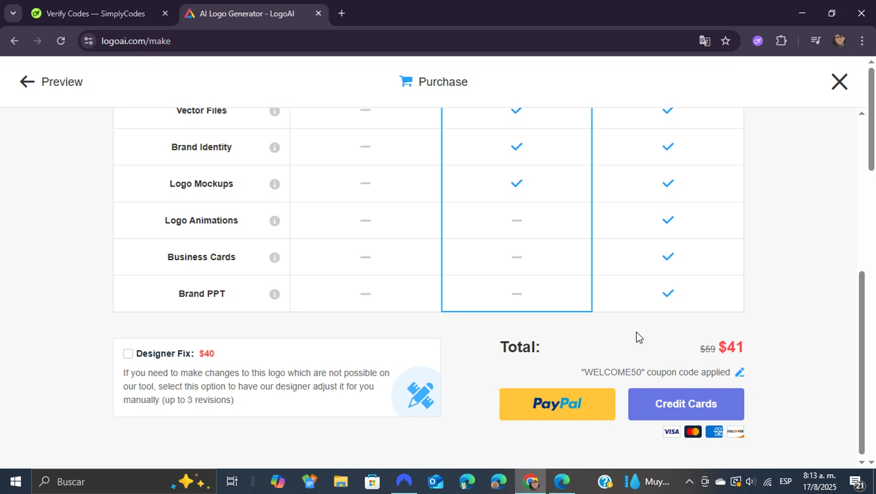Click the Vector Files info icon
The height and width of the screenshot is (494, 876).
click(274, 111)
